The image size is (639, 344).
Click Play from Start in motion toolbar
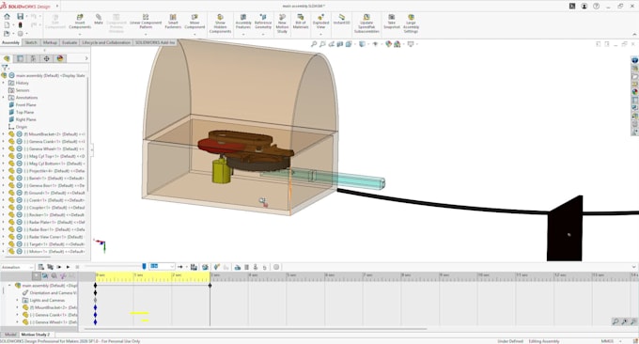pyautogui.click(x=58, y=267)
